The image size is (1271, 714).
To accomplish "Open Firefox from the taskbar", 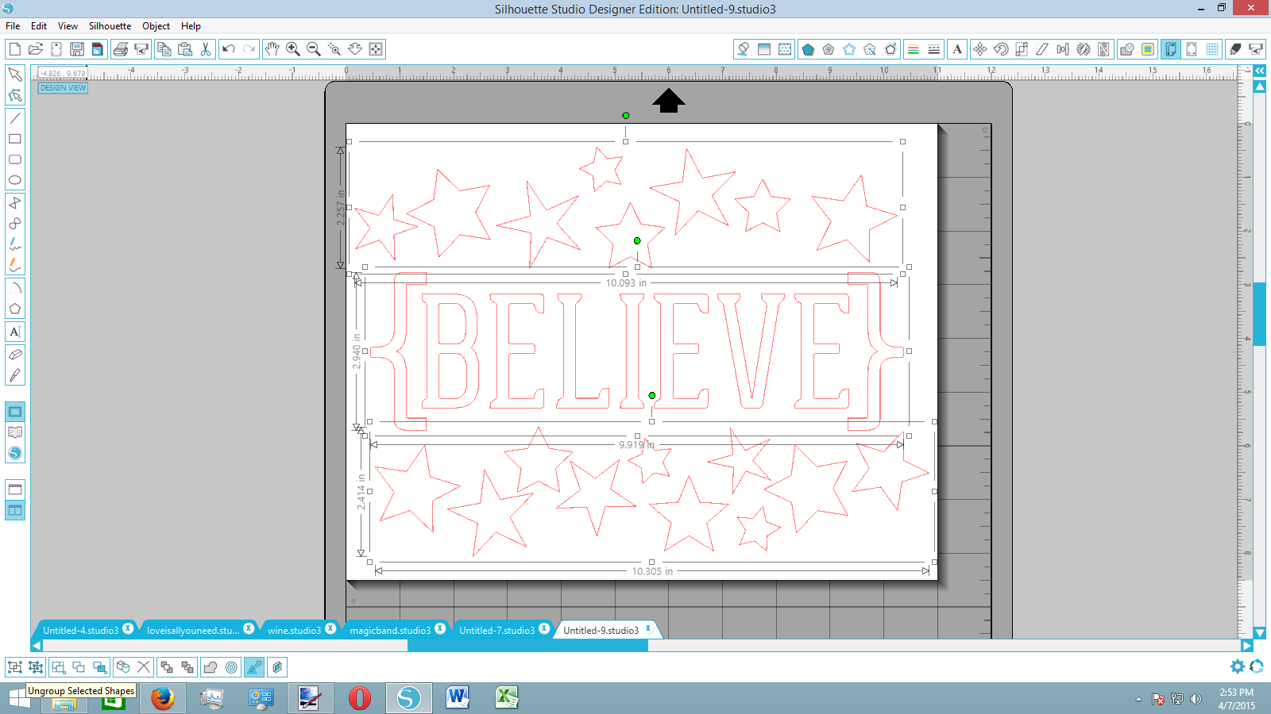I will pyautogui.click(x=163, y=698).
